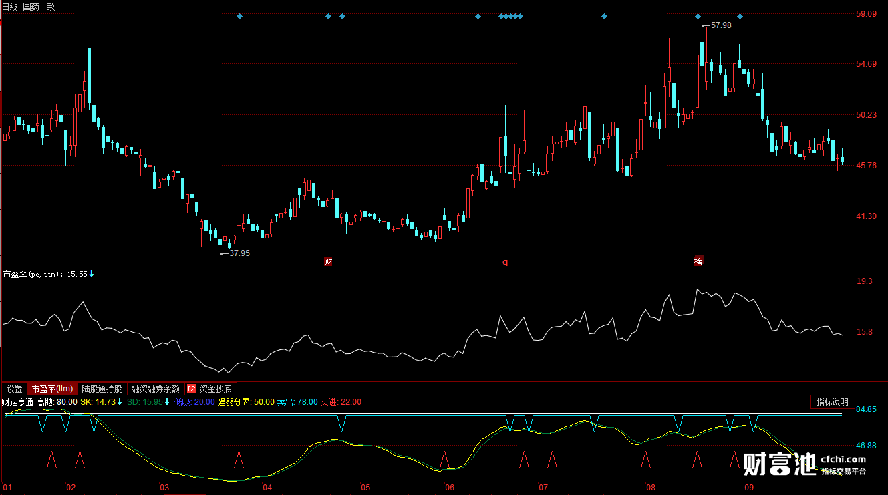
Task: Click the red q event marker
Action: [x=505, y=263]
